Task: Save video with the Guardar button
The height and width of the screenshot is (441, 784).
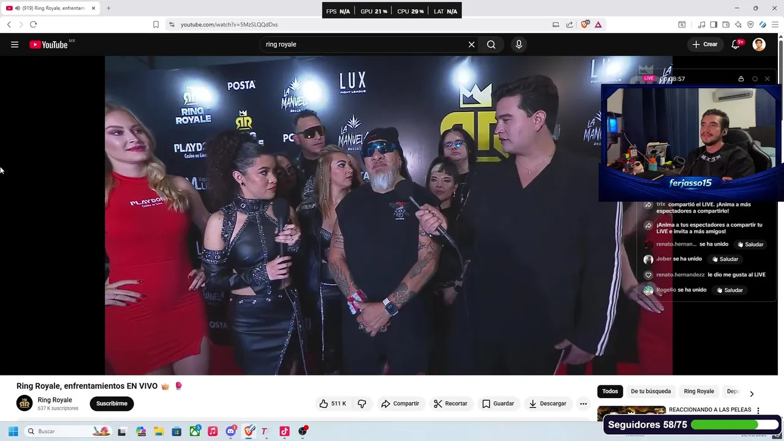Action: coord(498,404)
